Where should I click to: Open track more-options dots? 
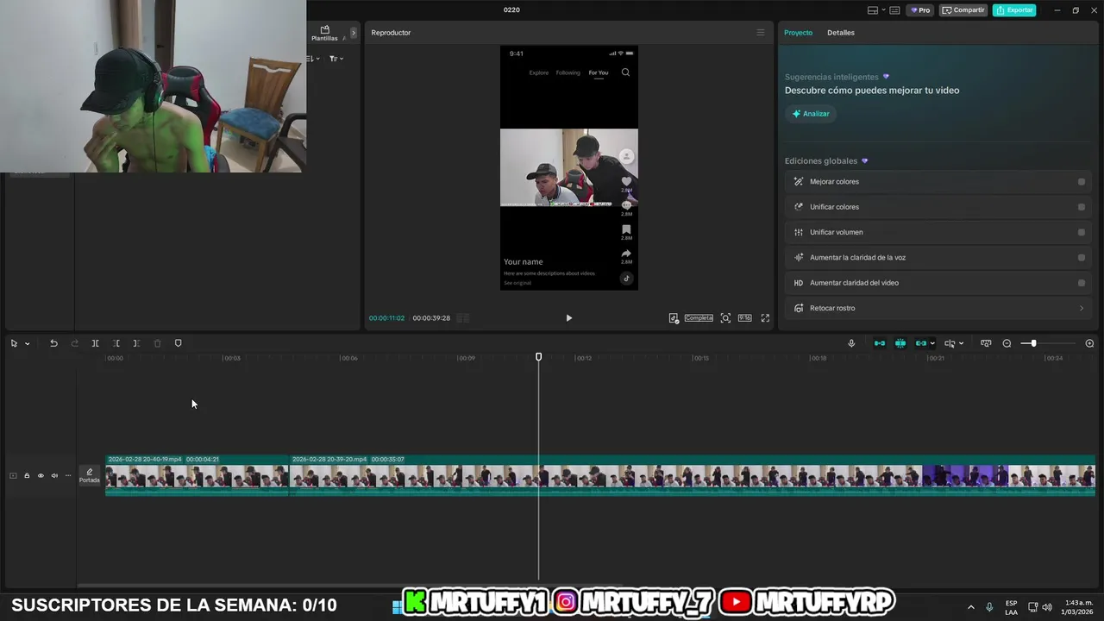click(x=68, y=476)
